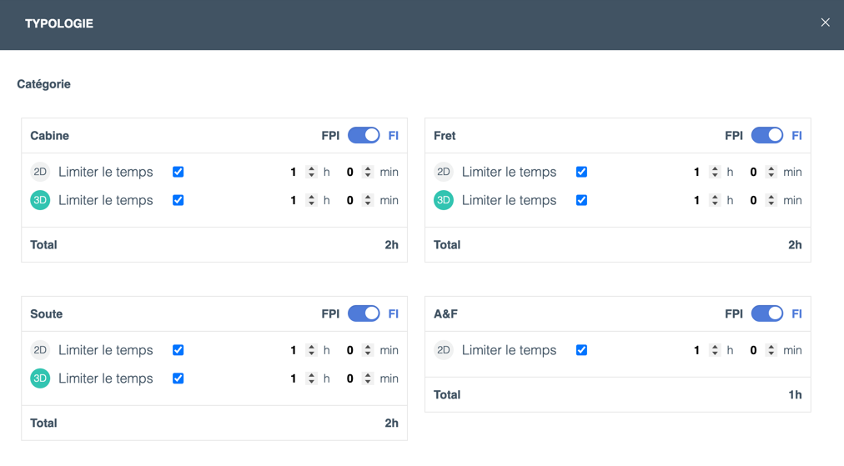Click the 2D badge in Cabine

(x=40, y=172)
